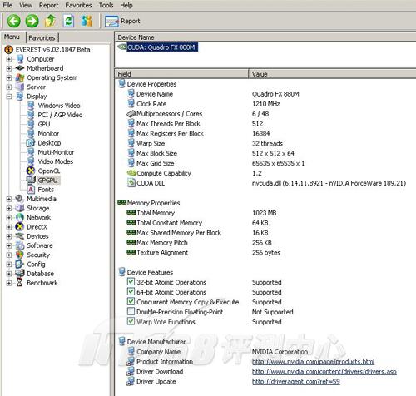
Task: Collapse the Display tree node
Action: 9,97
